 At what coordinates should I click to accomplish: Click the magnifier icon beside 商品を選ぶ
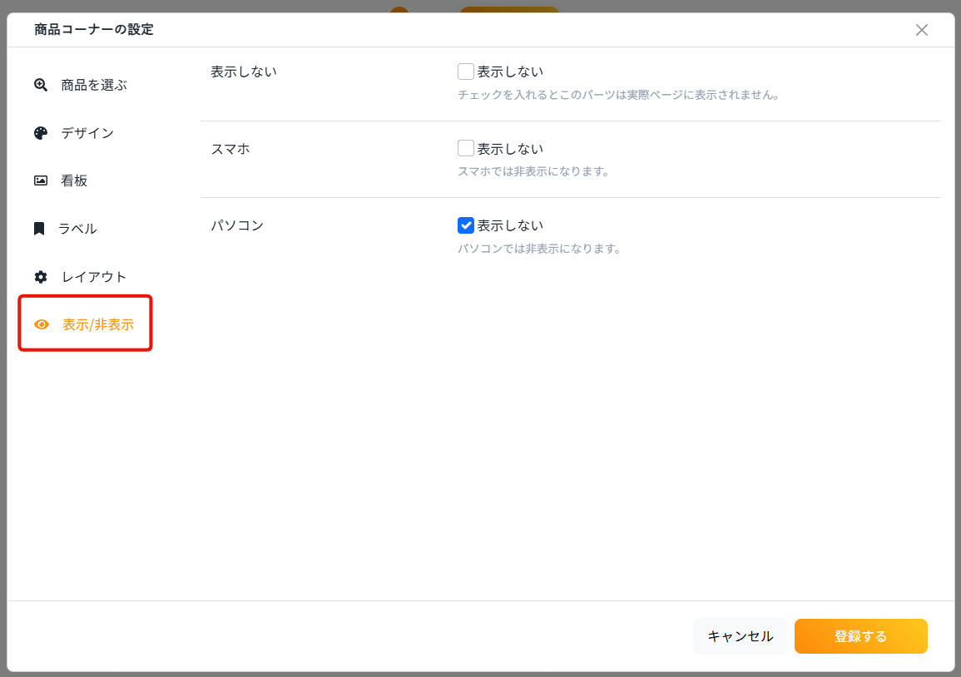pos(41,85)
